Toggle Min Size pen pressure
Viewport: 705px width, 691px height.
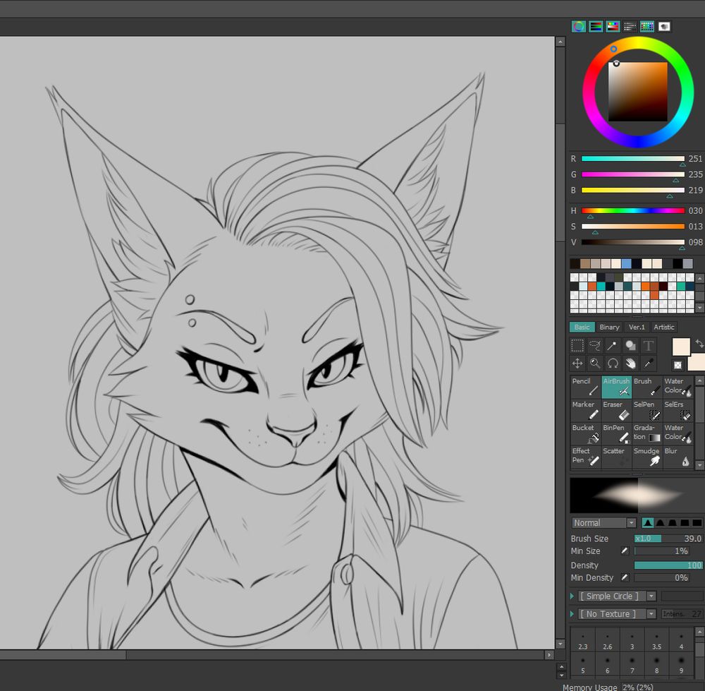pos(625,551)
